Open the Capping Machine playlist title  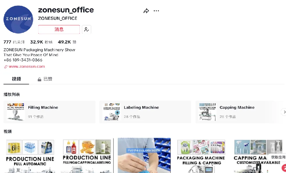pos(237,107)
